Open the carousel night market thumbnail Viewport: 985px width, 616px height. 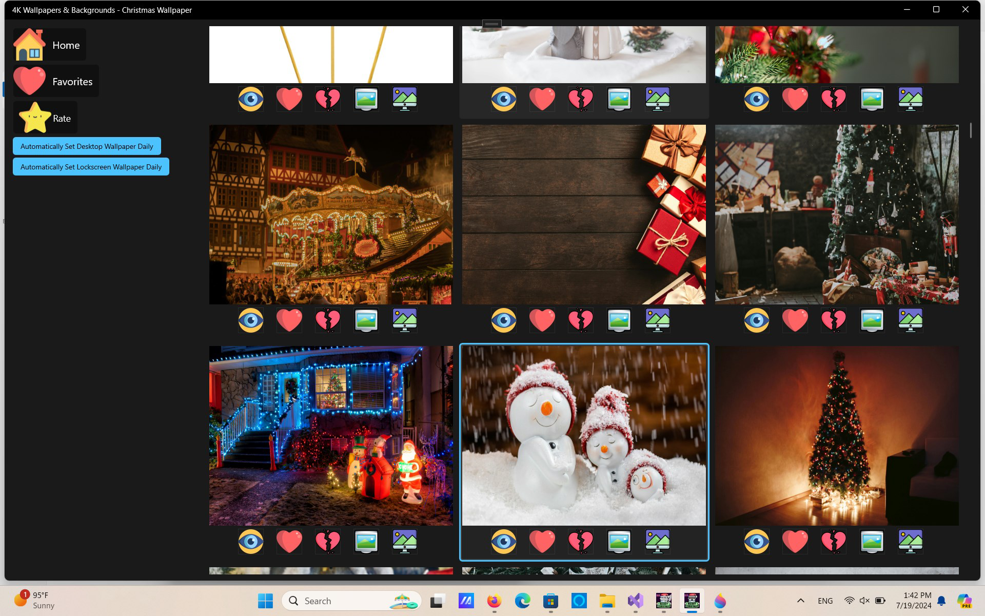331,215
